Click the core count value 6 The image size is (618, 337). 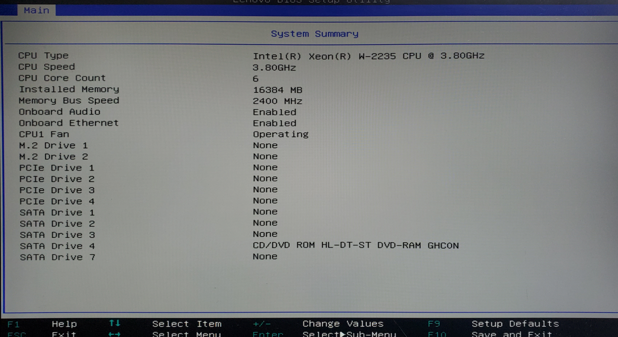256,78
